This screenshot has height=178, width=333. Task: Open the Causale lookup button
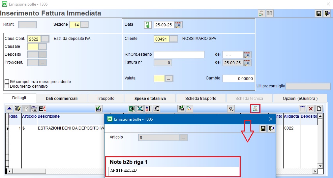click(x=43, y=47)
